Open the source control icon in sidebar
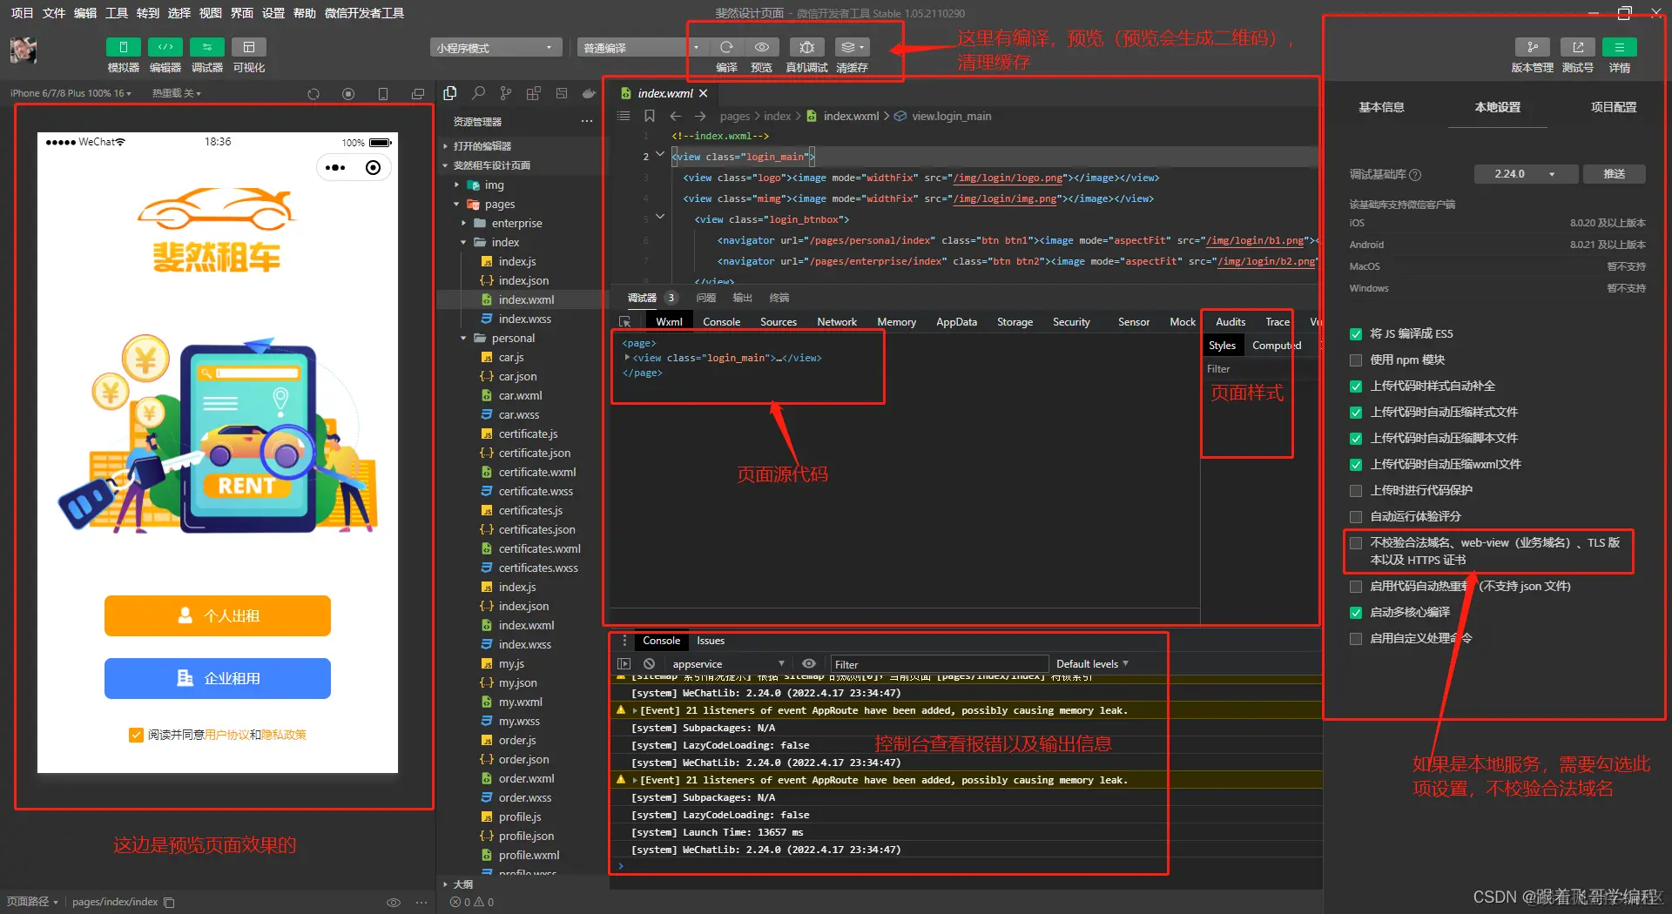1672x914 pixels. point(506,93)
